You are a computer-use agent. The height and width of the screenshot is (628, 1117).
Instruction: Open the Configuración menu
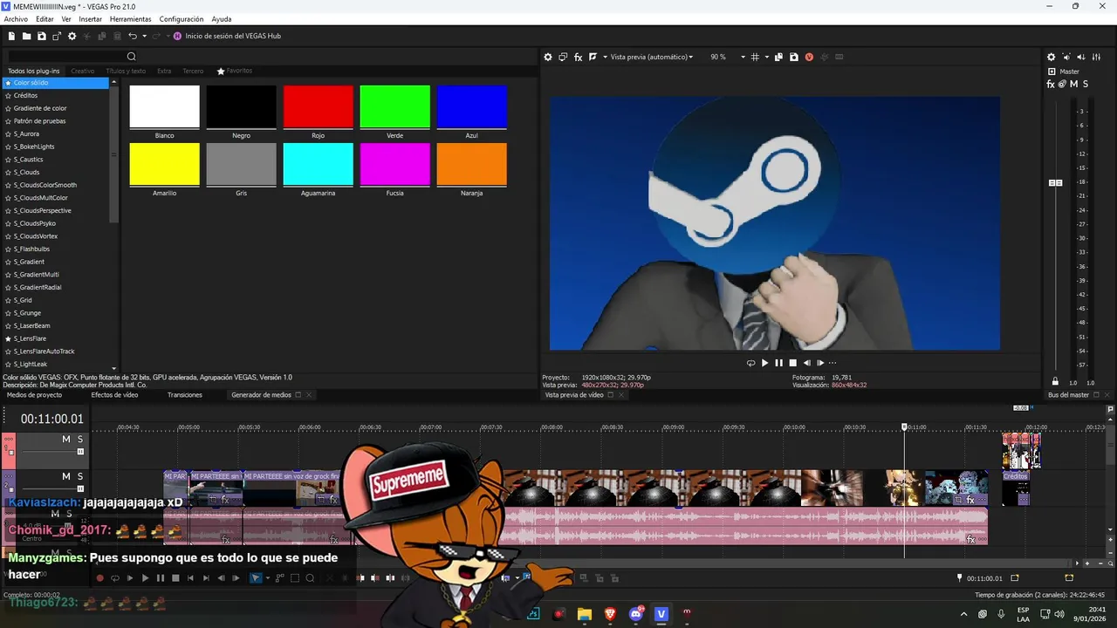182,18
